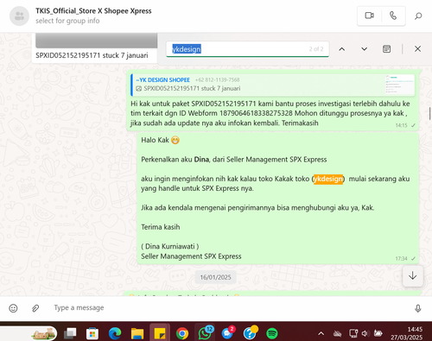
Task: Attach a file with the paperclip icon
Action: point(35,308)
